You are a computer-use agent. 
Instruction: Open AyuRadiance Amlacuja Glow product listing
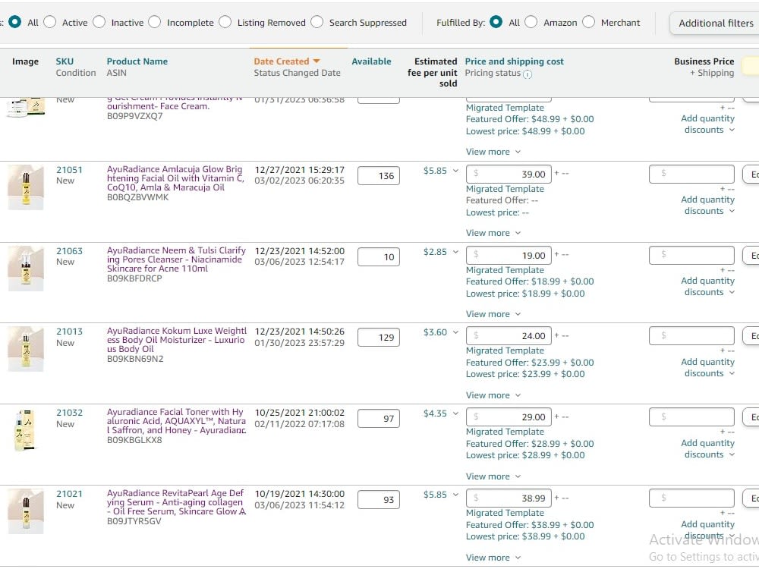175,178
